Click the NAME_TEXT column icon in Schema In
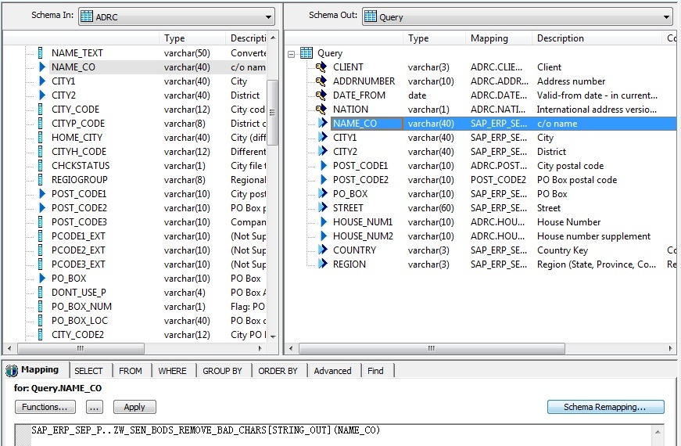 (x=41, y=53)
